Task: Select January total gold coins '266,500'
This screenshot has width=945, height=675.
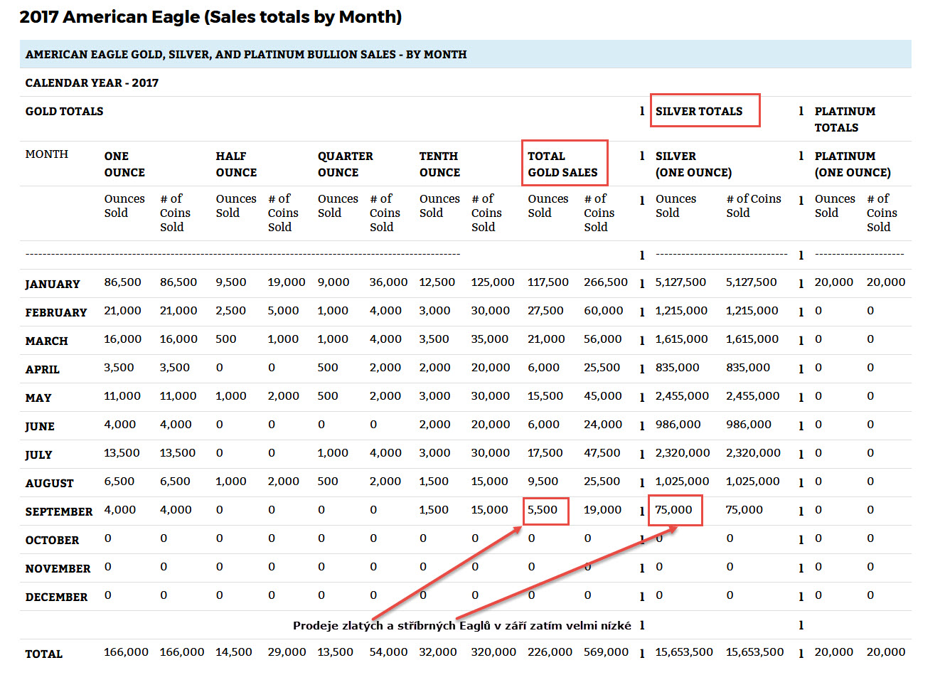Action: (x=605, y=282)
